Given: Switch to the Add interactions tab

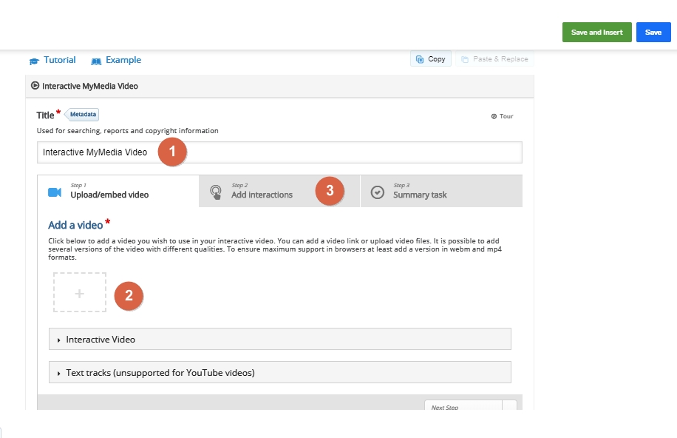Looking at the screenshot, I should pos(279,191).
